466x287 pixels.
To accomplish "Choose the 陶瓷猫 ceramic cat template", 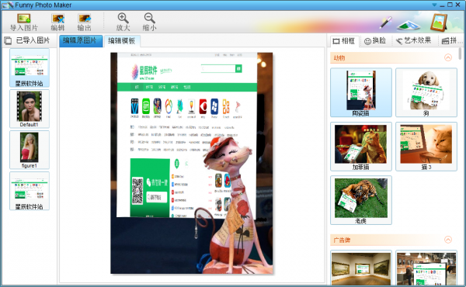I will coord(361,92).
